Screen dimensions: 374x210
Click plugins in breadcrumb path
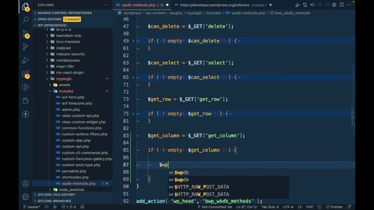click(176, 13)
